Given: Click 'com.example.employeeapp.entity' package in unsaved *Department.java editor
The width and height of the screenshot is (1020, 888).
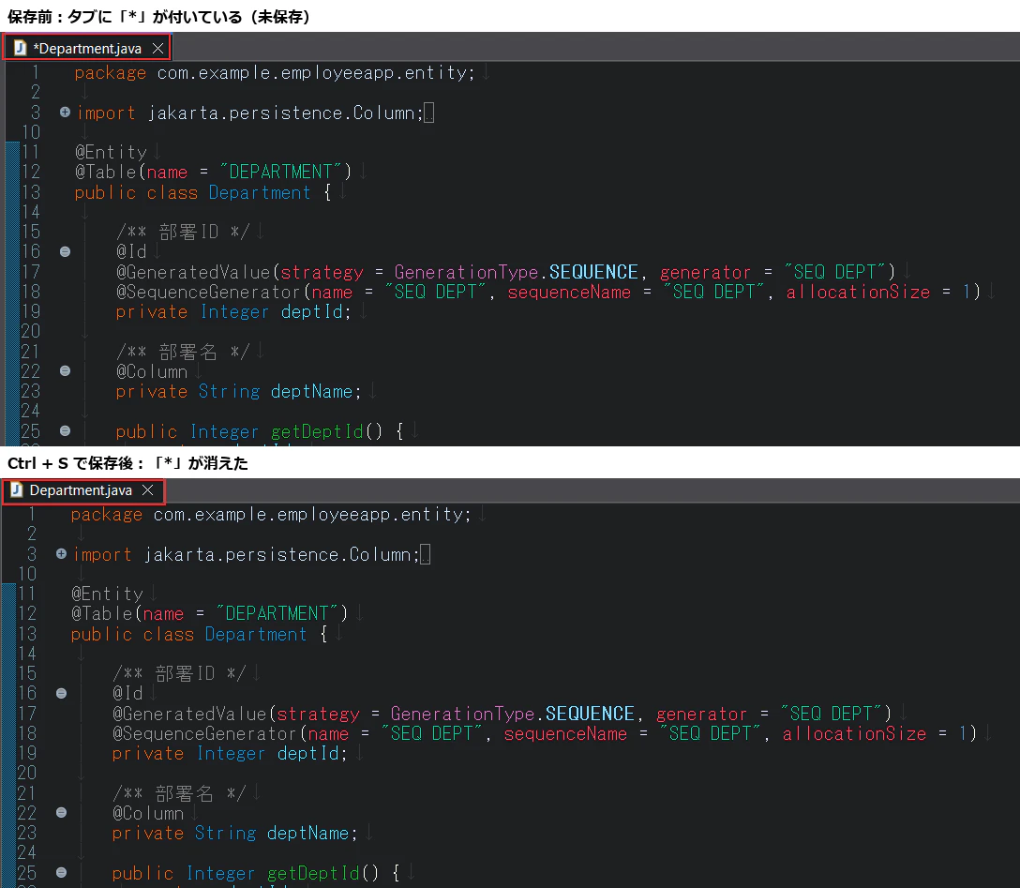Looking at the screenshot, I should coord(311,73).
